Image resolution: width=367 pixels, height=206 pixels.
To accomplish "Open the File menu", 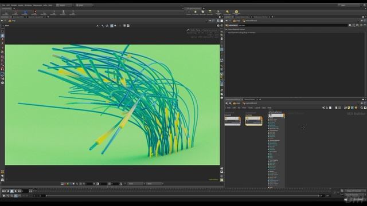I will [3, 5].
